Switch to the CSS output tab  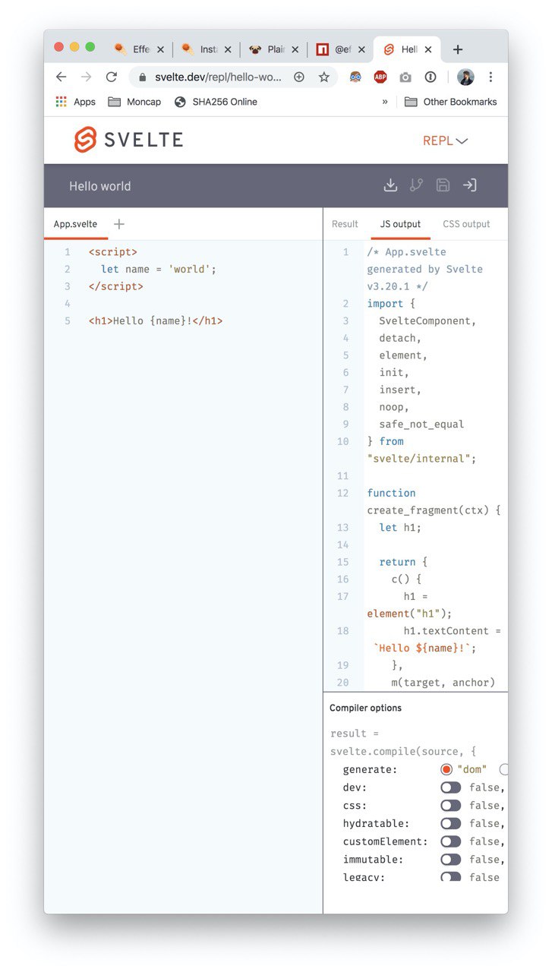point(466,224)
